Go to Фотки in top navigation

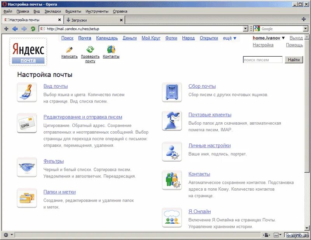point(171,38)
